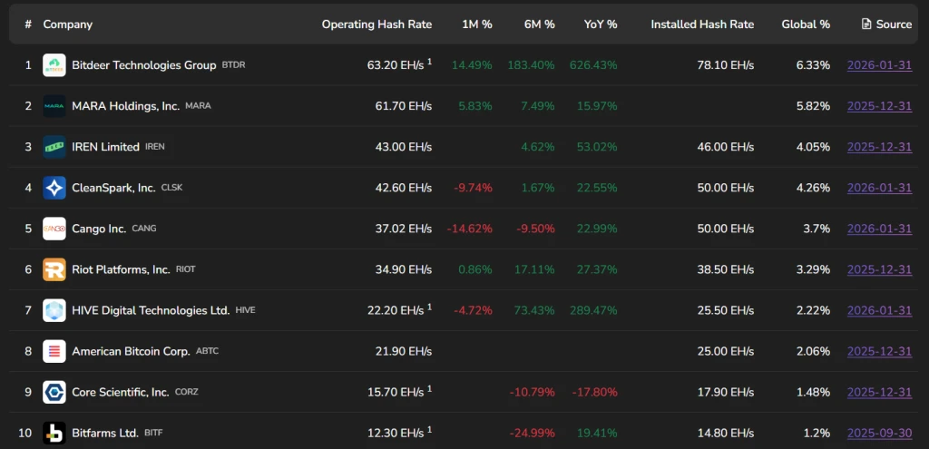
Task: Click the IREN Limited logo icon
Action: click(54, 147)
